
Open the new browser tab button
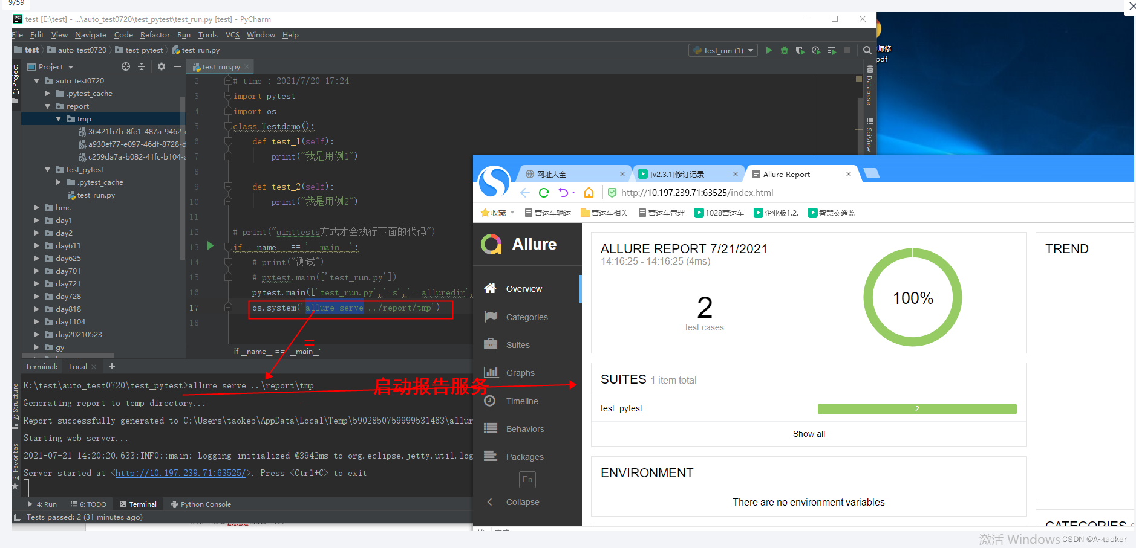(x=872, y=174)
